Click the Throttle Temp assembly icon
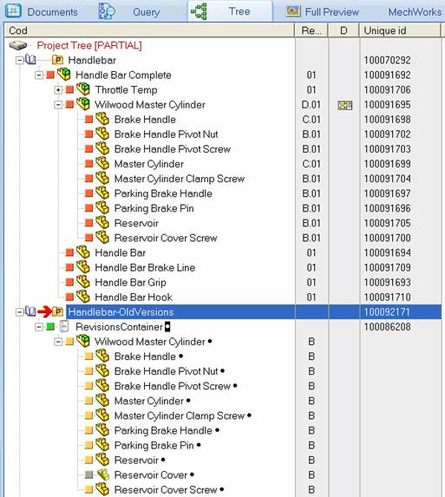445x497 pixels. 83,89
